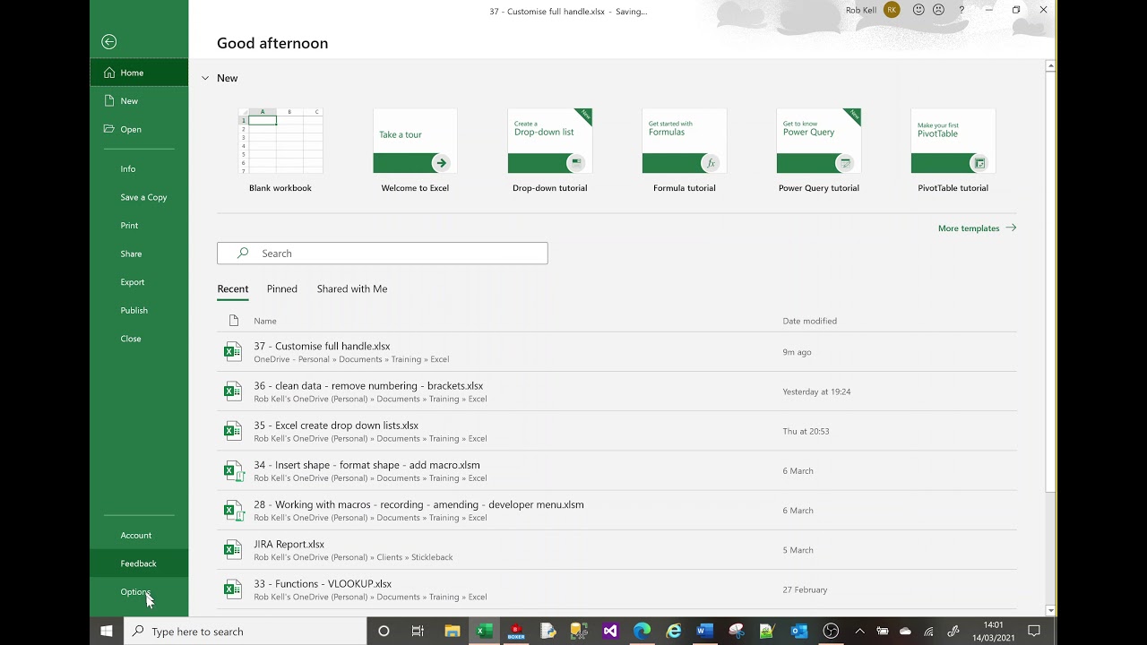1147x645 pixels.
Task: Sort by Date modified column header
Action: [x=809, y=321]
